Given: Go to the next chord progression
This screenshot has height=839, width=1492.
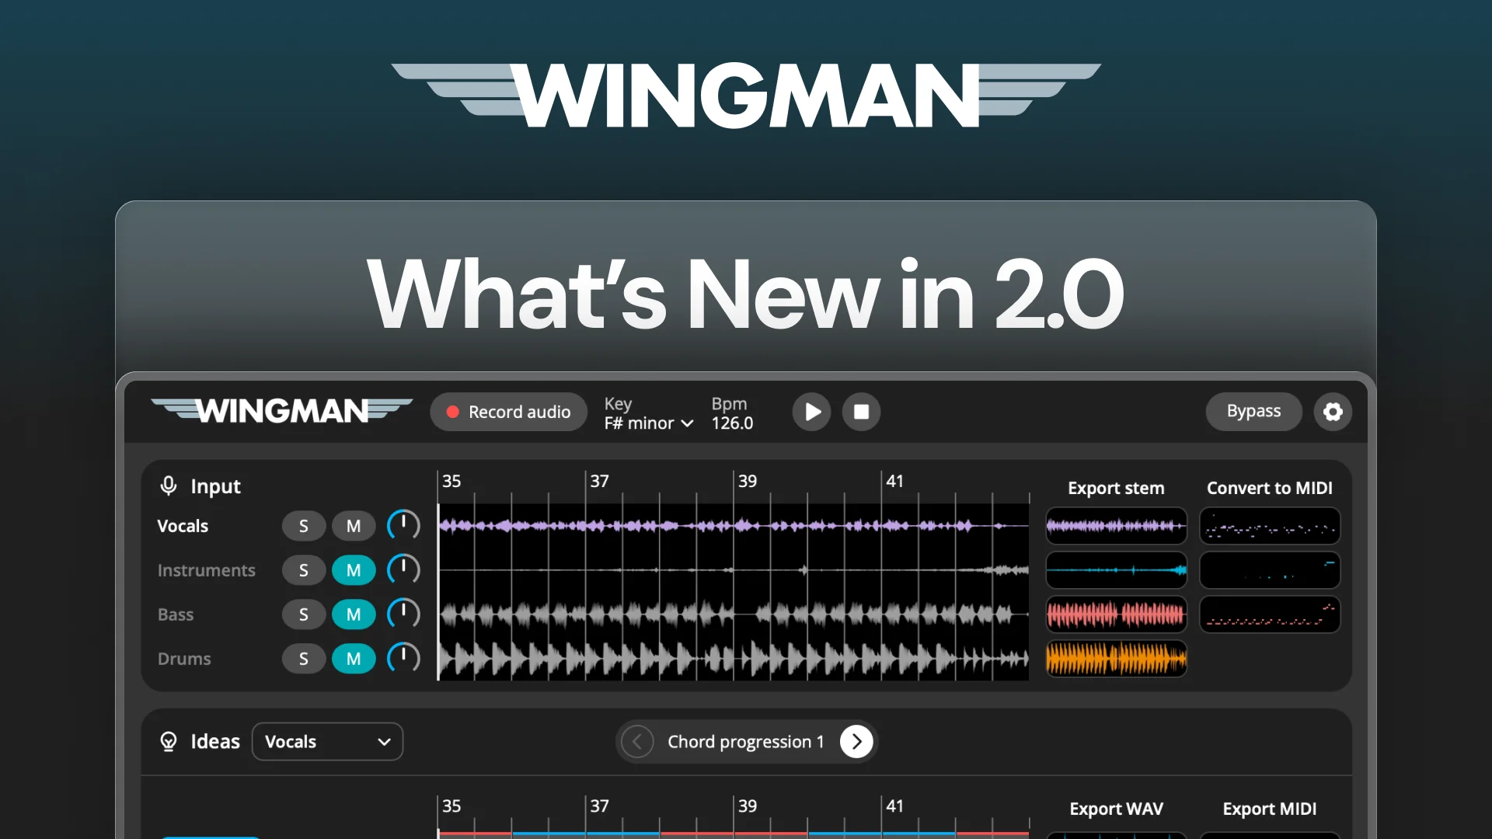Looking at the screenshot, I should tap(856, 742).
